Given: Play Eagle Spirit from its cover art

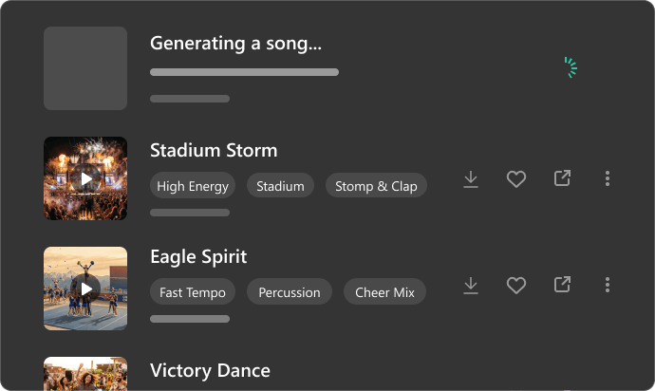Looking at the screenshot, I should point(85,289).
